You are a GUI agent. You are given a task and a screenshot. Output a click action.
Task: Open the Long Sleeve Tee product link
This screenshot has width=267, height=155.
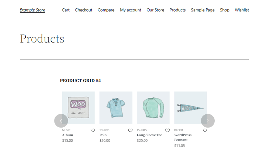point(149,135)
